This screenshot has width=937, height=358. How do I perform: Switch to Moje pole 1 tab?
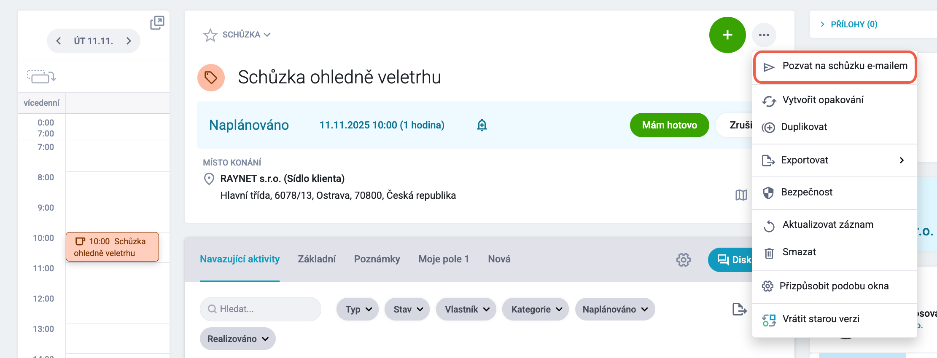click(444, 259)
